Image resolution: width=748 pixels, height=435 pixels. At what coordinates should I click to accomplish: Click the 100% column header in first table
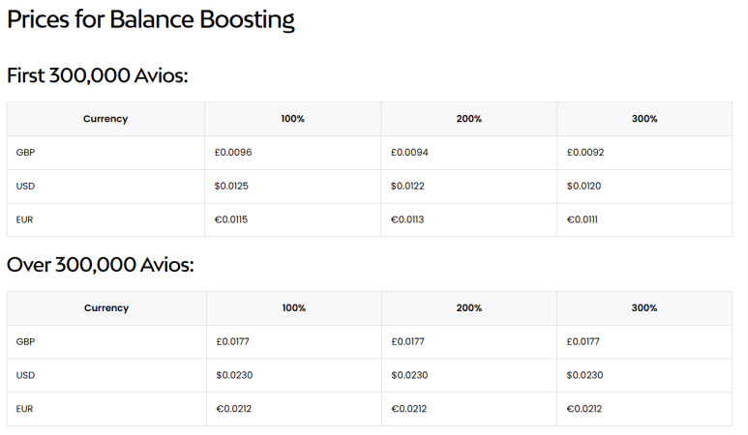click(x=292, y=119)
